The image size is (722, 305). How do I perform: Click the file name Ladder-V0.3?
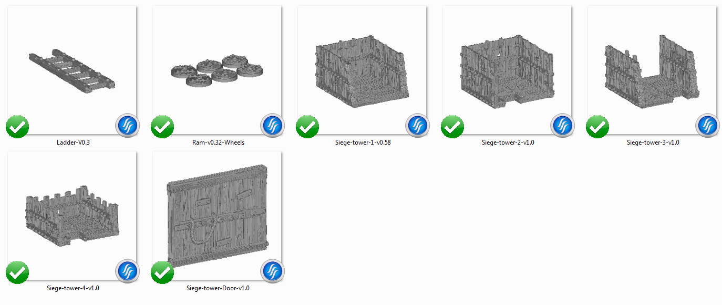(73, 143)
